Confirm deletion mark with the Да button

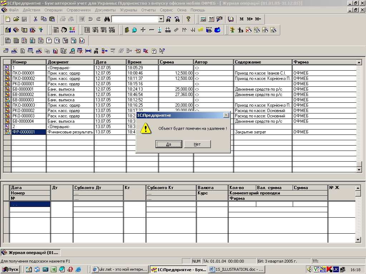coord(169,144)
